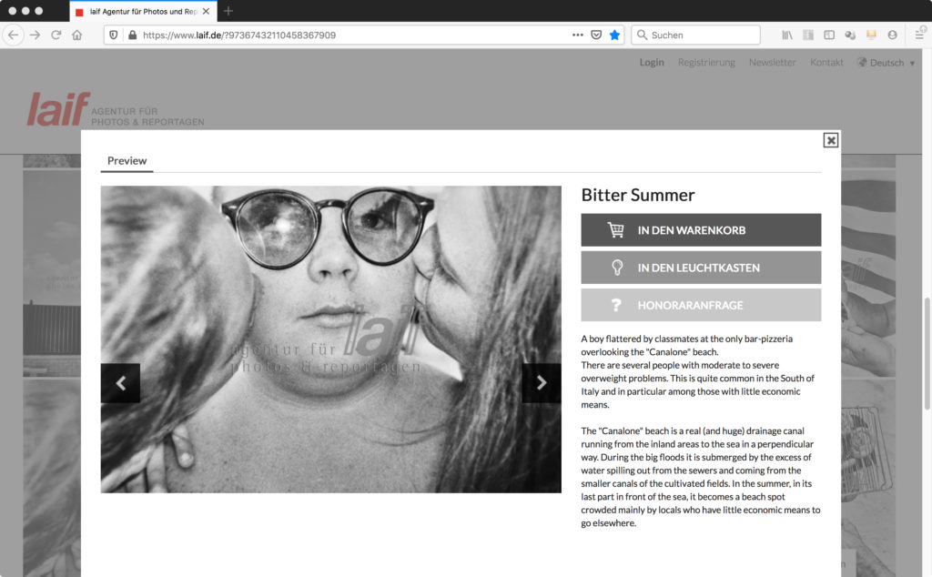Toggle the sidebar view icon in toolbar
The width and height of the screenshot is (932, 577).
click(x=829, y=35)
